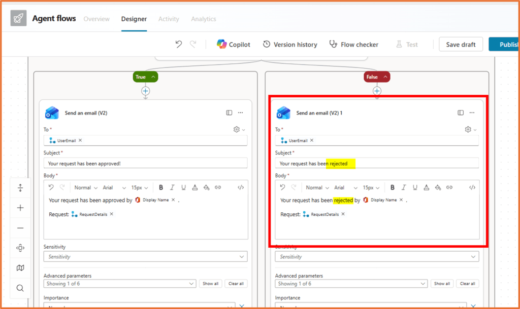
Task: Click the fit-to-screen icon in the canvas sidebar
Action: pyautogui.click(x=20, y=187)
